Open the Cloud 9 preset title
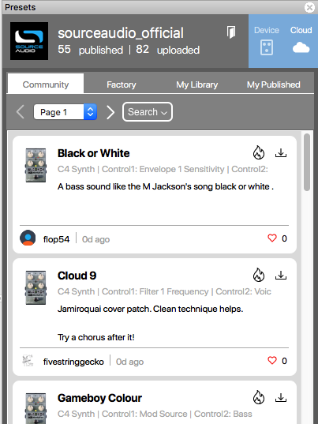 pyautogui.click(x=77, y=276)
